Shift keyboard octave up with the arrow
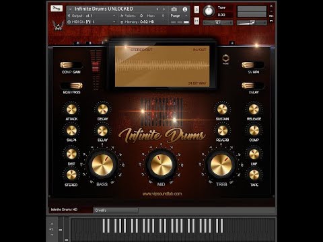The width and height of the screenshot is (323, 242). click(x=52, y=224)
